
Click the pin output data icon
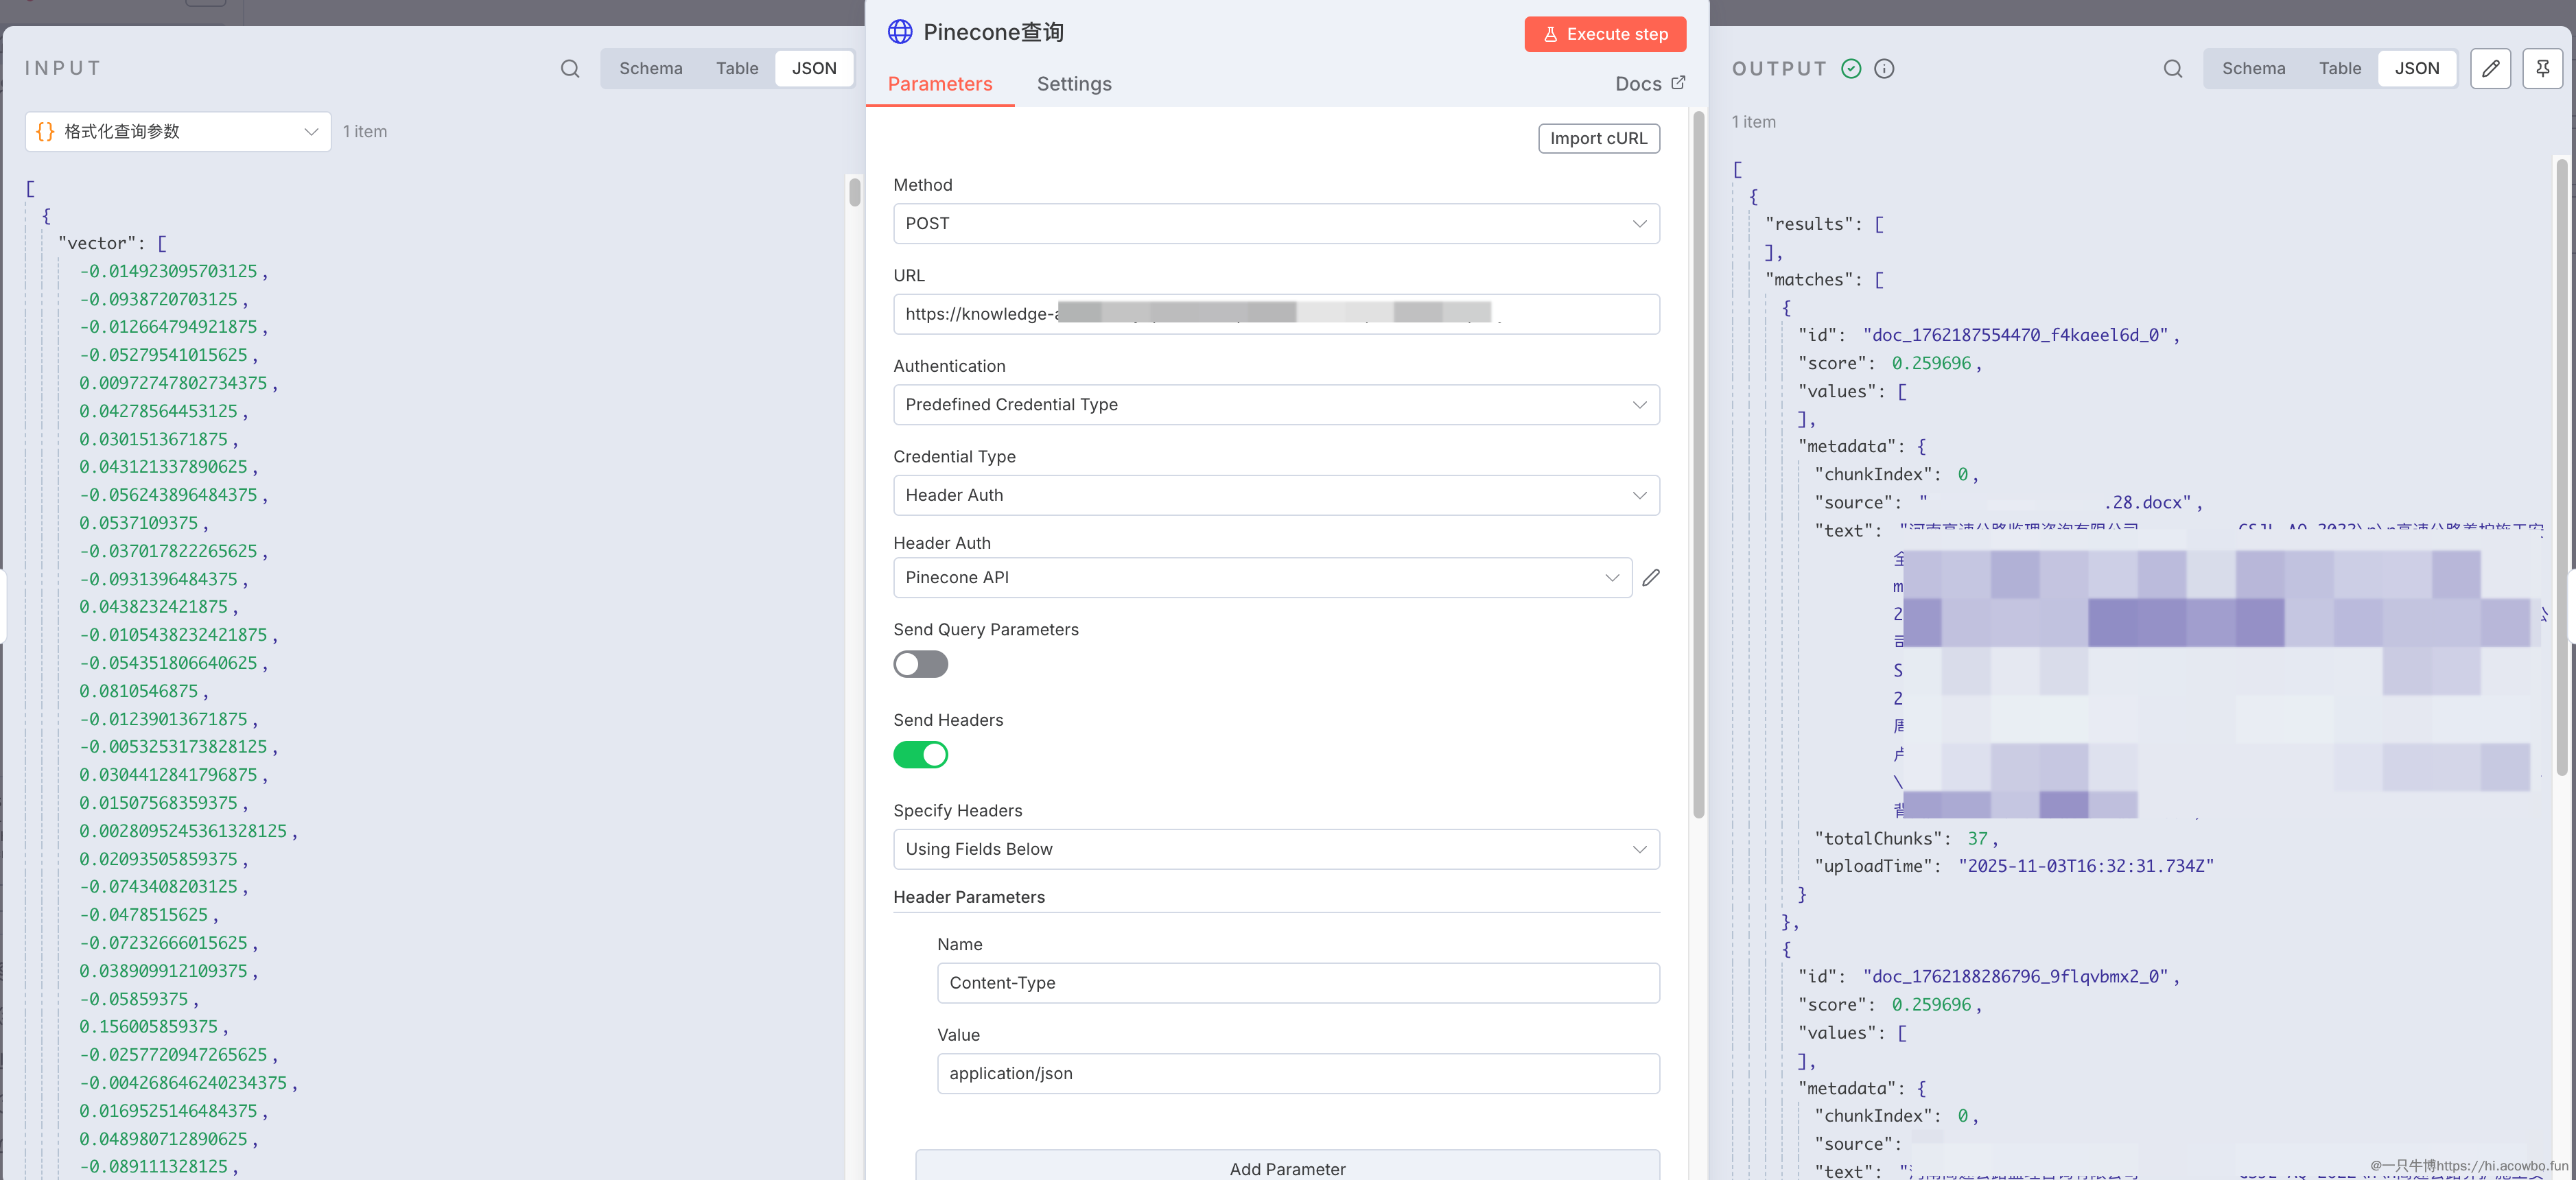2542,68
